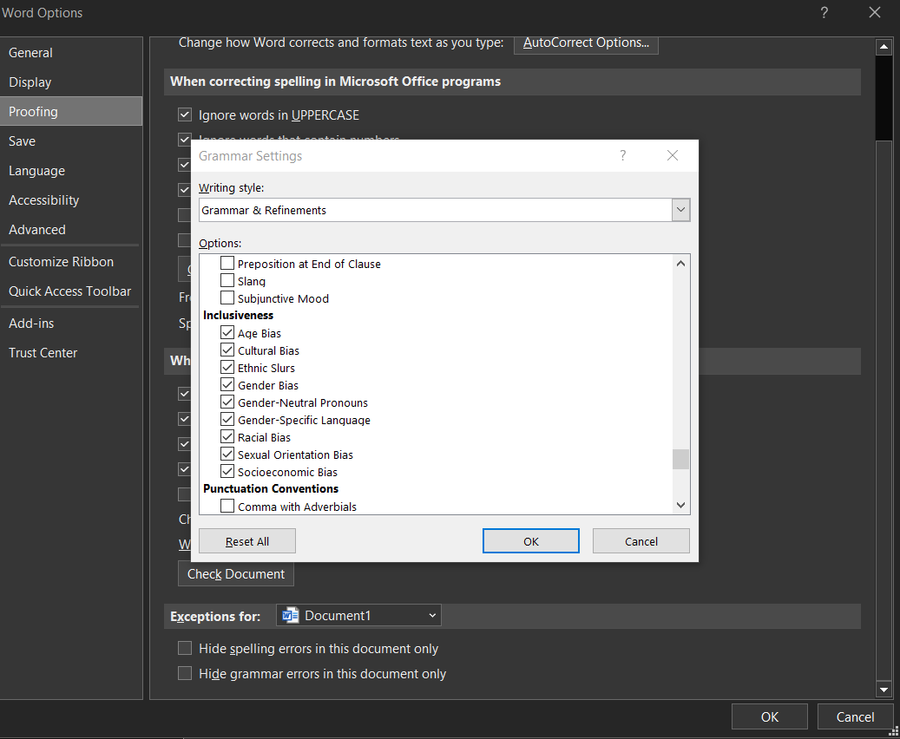Uncheck Sexual Orientation Bias
The width and height of the screenshot is (900, 739).
point(227,454)
